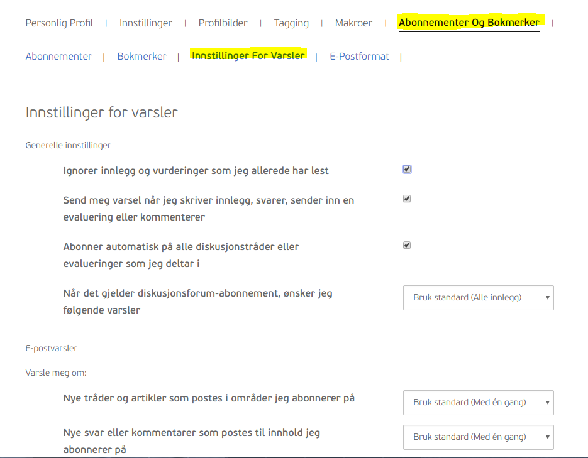Open the Makroer tab
The width and height of the screenshot is (588, 458).
tap(353, 23)
